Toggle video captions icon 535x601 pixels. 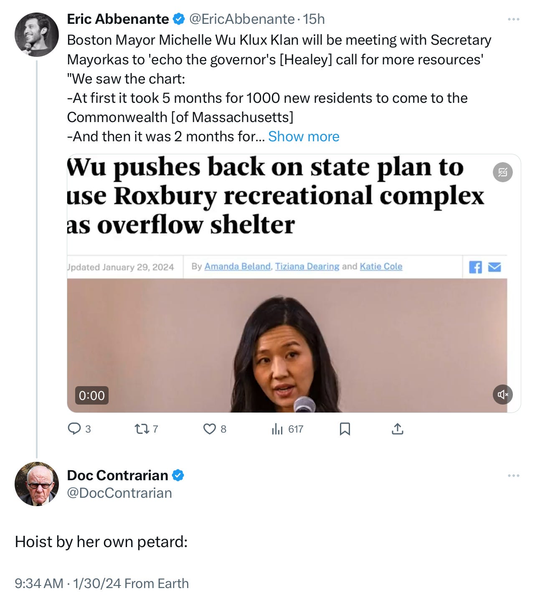pyautogui.click(x=502, y=172)
